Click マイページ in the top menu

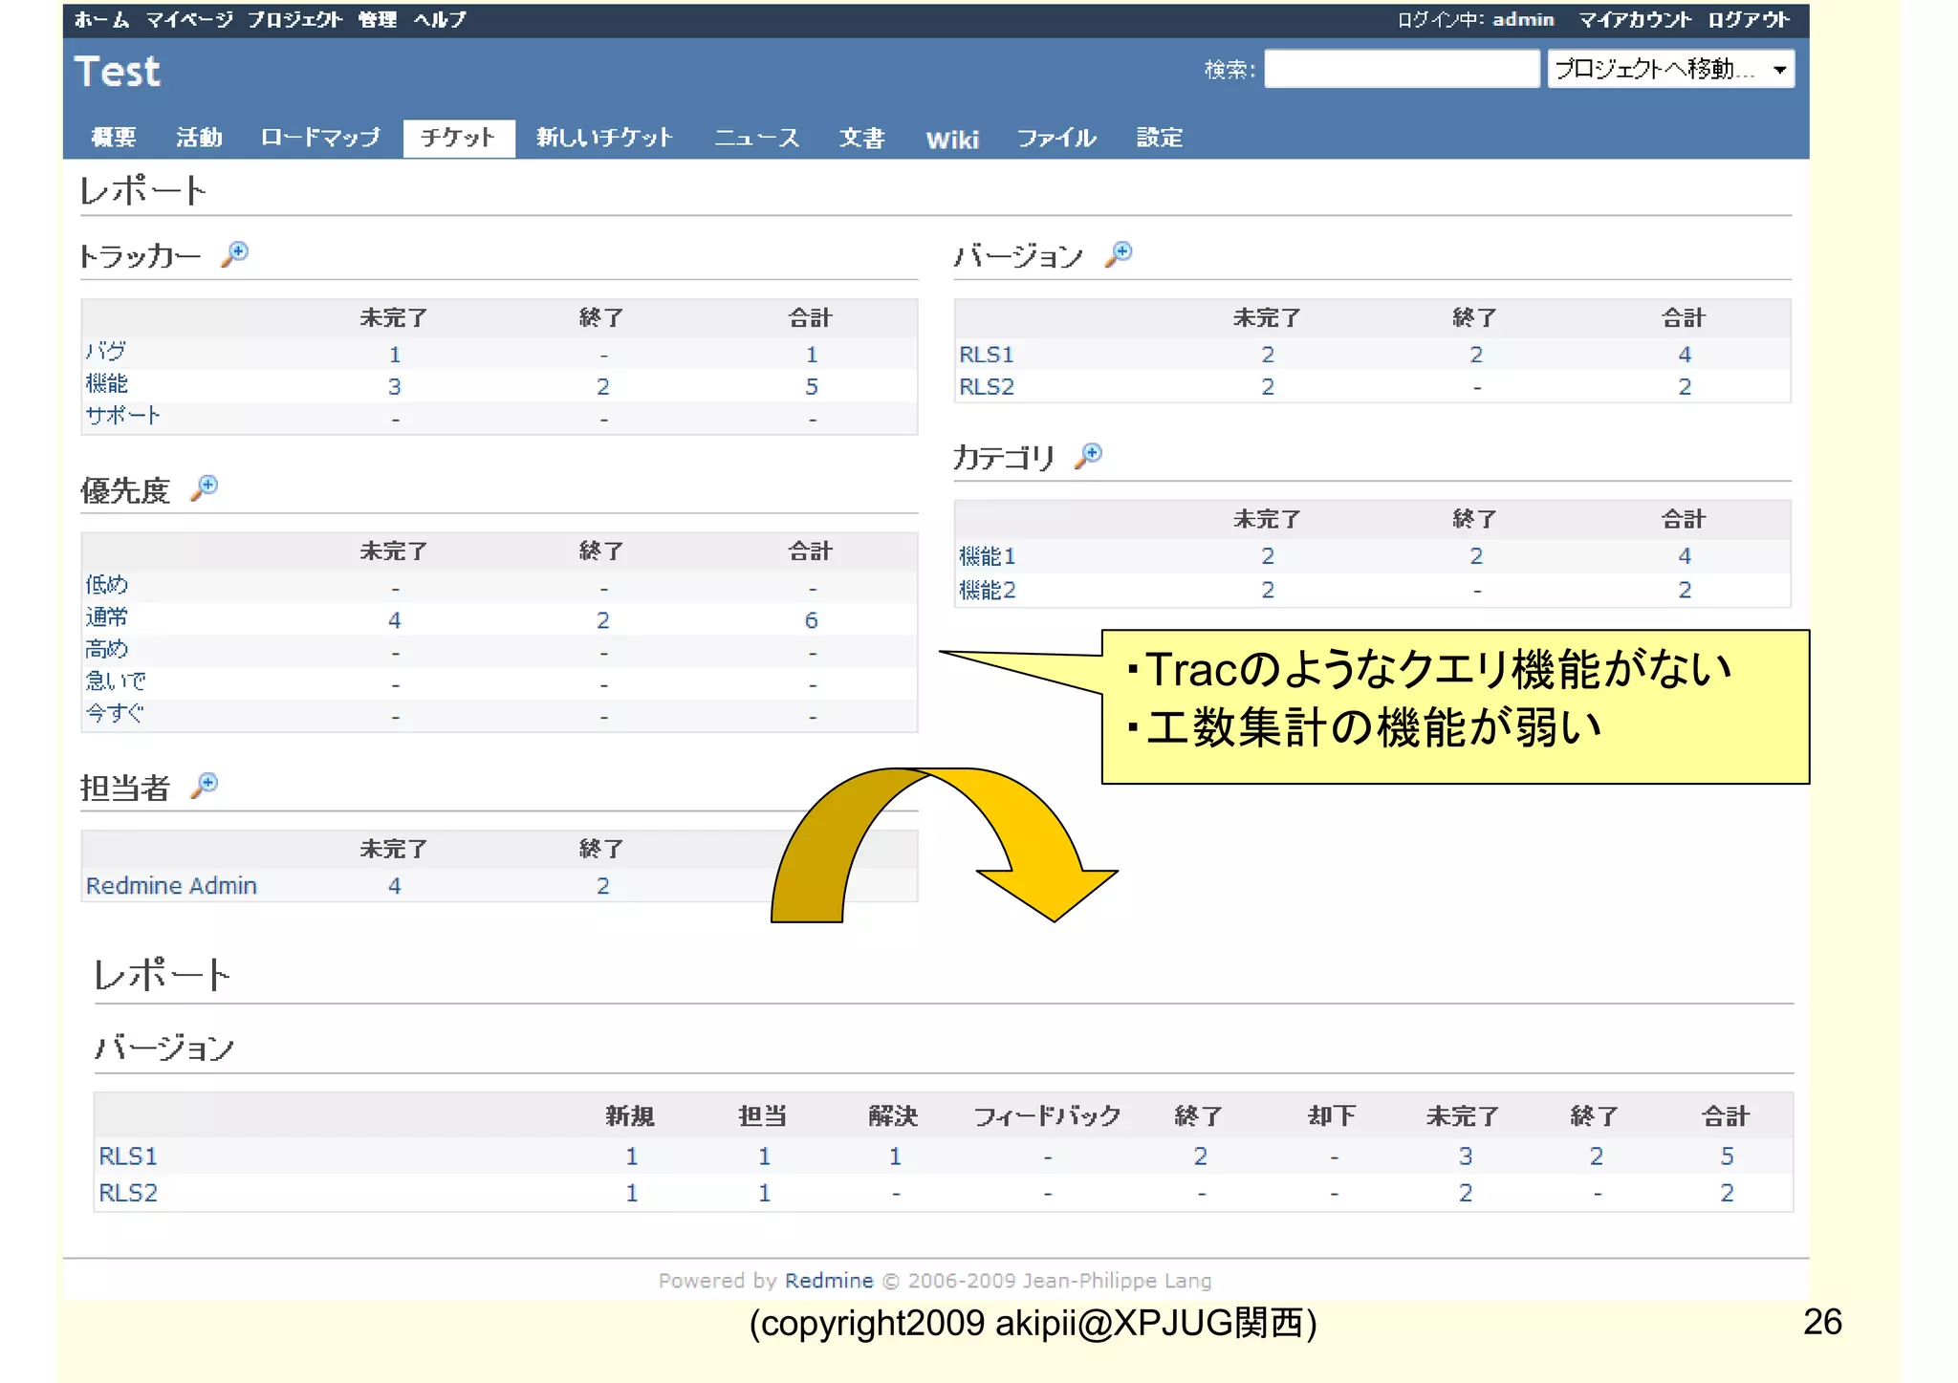(188, 19)
